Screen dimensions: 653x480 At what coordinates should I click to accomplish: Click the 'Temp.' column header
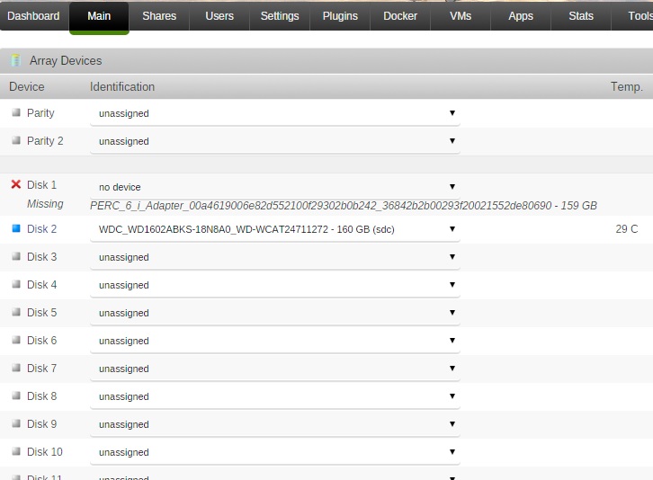click(x=627, y=87)
